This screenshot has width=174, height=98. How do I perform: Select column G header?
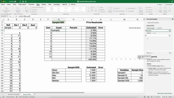tap(59, 19)
